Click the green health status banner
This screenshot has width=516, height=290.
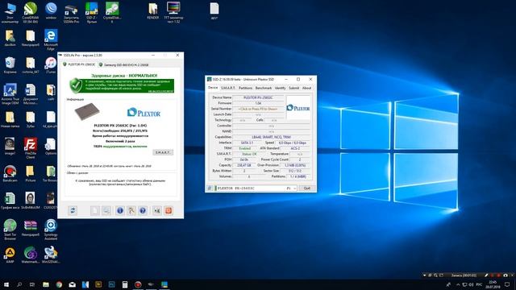coord(122,85)
